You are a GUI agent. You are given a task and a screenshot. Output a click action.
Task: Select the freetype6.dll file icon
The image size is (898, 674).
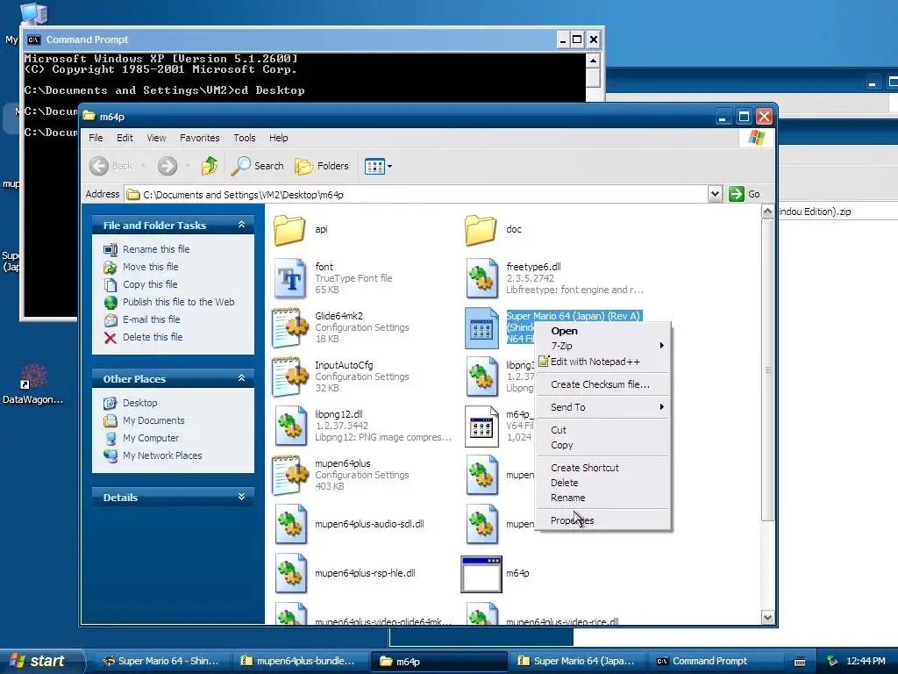[x=481, y=278]
